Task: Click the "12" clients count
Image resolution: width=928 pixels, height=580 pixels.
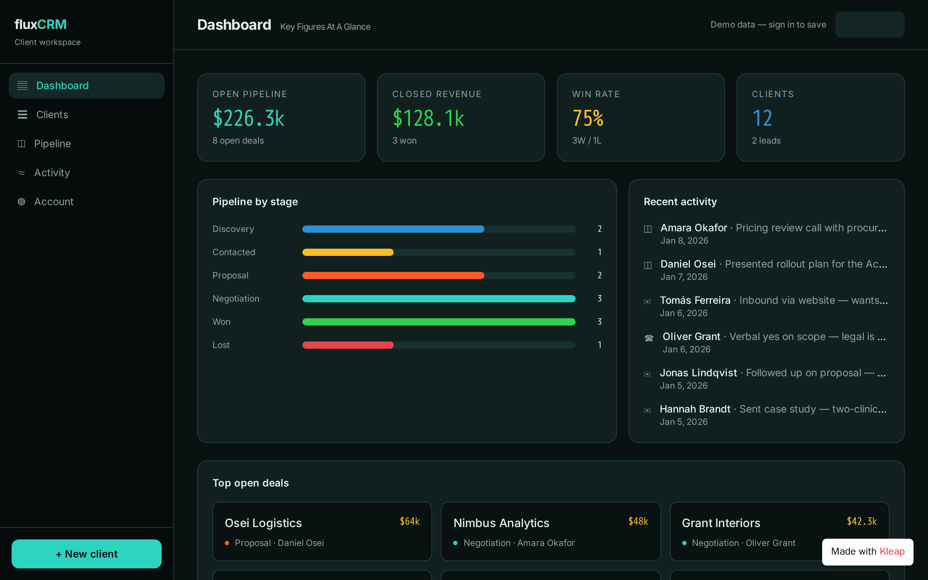Action: click(762, 118)
